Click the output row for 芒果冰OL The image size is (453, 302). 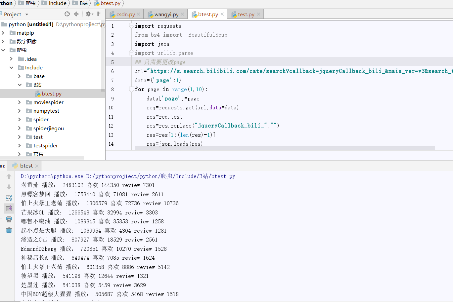tap(89, 212)
